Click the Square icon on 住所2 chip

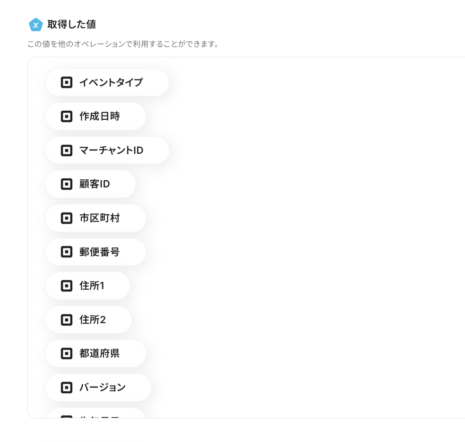[x=67, y=320]
